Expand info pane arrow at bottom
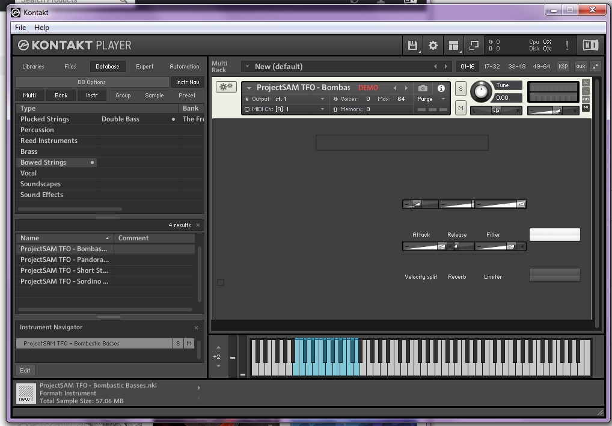Image resolution: width=612 pixels, height=426 pixels. [198, 388]
